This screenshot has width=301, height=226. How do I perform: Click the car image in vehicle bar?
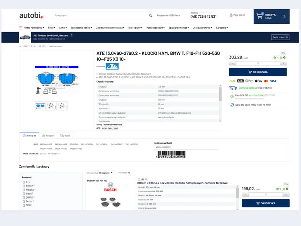(x=25, y=37)
